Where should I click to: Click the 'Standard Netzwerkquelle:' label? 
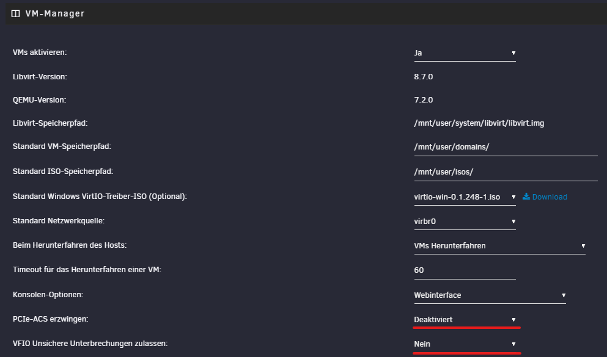(59, 221)
